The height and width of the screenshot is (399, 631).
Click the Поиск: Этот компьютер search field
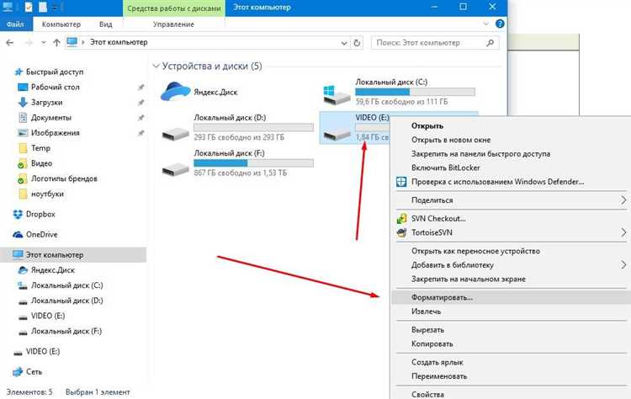(x=437, y=41)
